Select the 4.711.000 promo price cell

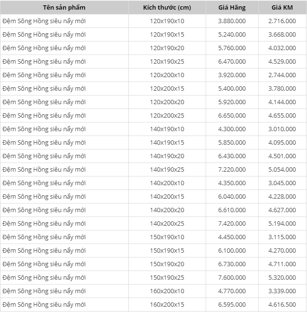coord(282,264)
